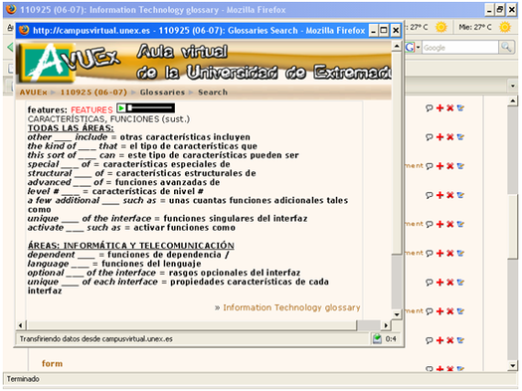
Task: Open the Search breadcrumb item
Action: 213,93
